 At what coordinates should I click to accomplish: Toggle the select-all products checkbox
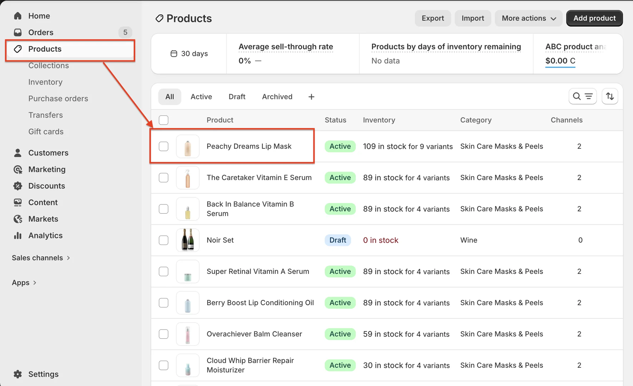pyautogui.click(x=163, y=120)
